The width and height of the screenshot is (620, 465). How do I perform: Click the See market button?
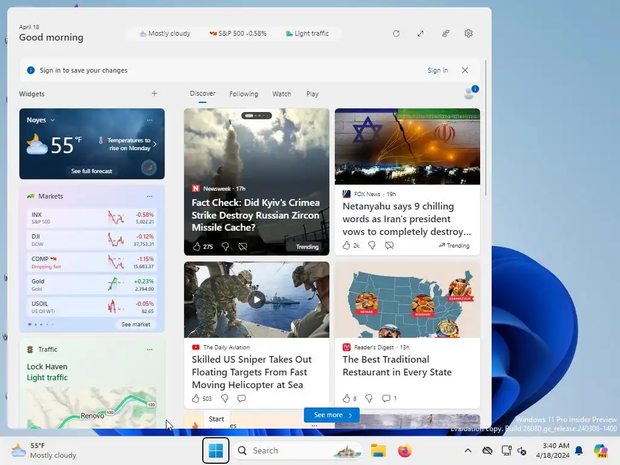click(136, 325)
